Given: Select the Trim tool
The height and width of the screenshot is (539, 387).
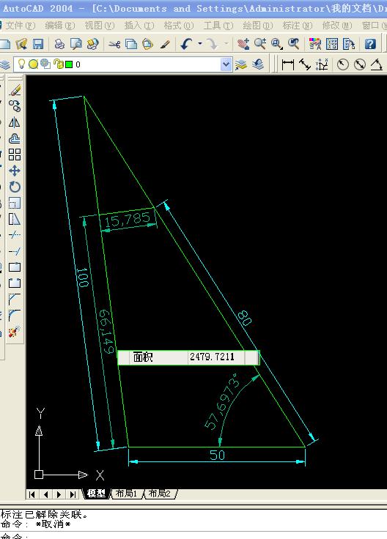Looking at the screenshot, I should (x=15, y=235).
